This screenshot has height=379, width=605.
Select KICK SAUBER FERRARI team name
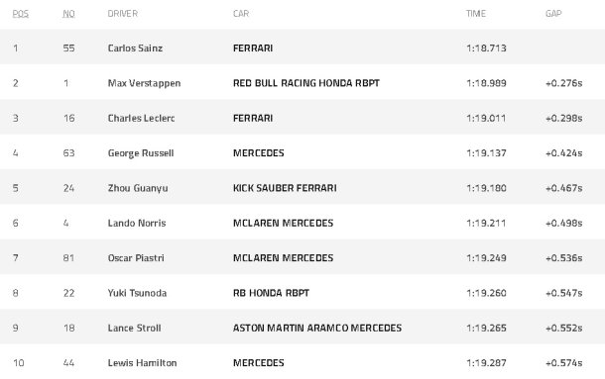click(285, 188)
